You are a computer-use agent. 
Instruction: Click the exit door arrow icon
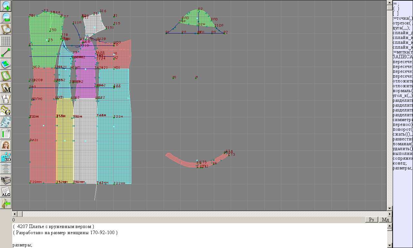coord(6,203)
